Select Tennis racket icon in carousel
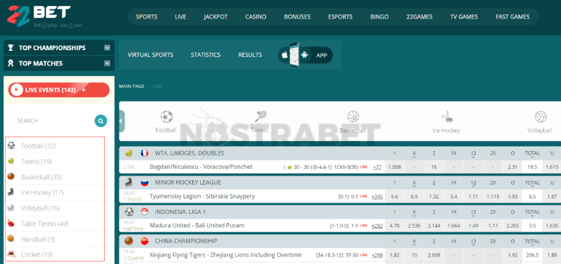Image resolution: width=561 pixels, height=264 pixels. (260, 117)
